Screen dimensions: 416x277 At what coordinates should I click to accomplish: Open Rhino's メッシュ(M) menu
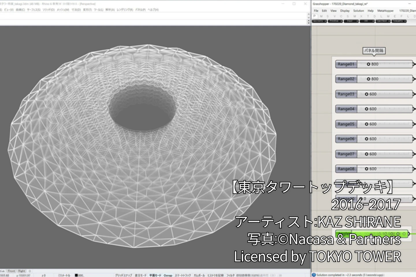[63, 10]
